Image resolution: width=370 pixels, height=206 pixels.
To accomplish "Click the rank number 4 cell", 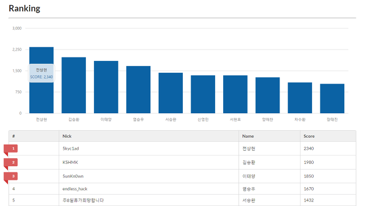I will 34,189.
